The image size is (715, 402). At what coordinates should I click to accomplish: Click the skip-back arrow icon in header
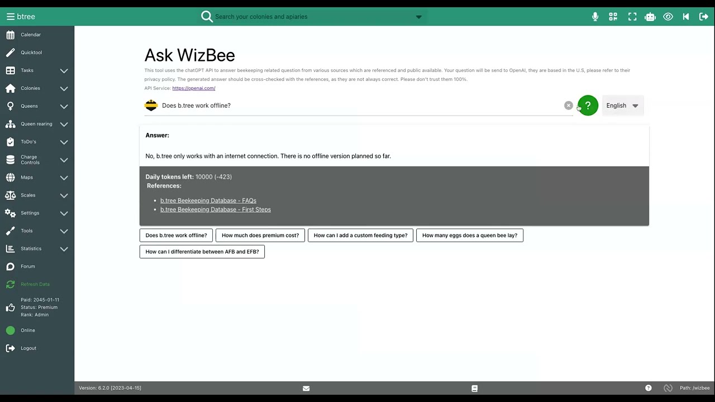coord(686,17)
